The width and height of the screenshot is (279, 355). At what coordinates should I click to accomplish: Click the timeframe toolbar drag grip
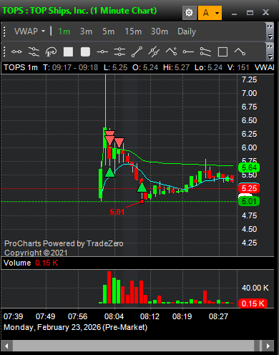tap(4, 31)
